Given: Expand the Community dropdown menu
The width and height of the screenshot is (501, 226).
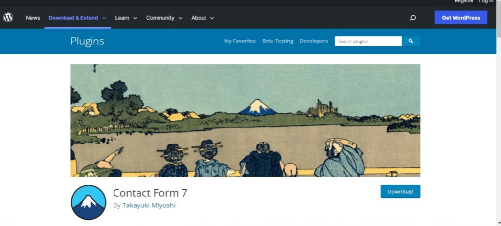Looking at the screenshot, I should pos(164,18).
